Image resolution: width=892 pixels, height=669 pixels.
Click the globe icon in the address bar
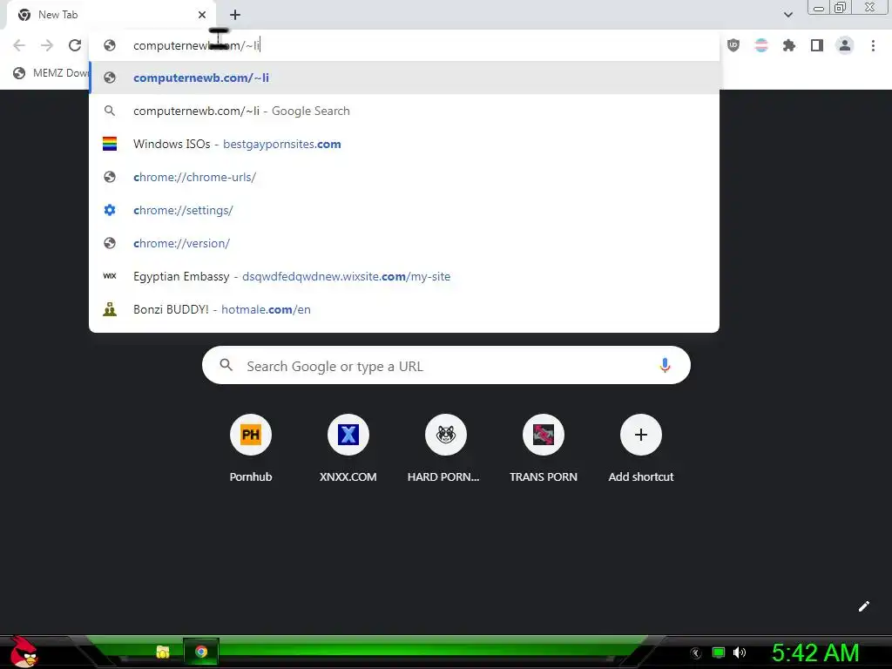click(110, 45)
